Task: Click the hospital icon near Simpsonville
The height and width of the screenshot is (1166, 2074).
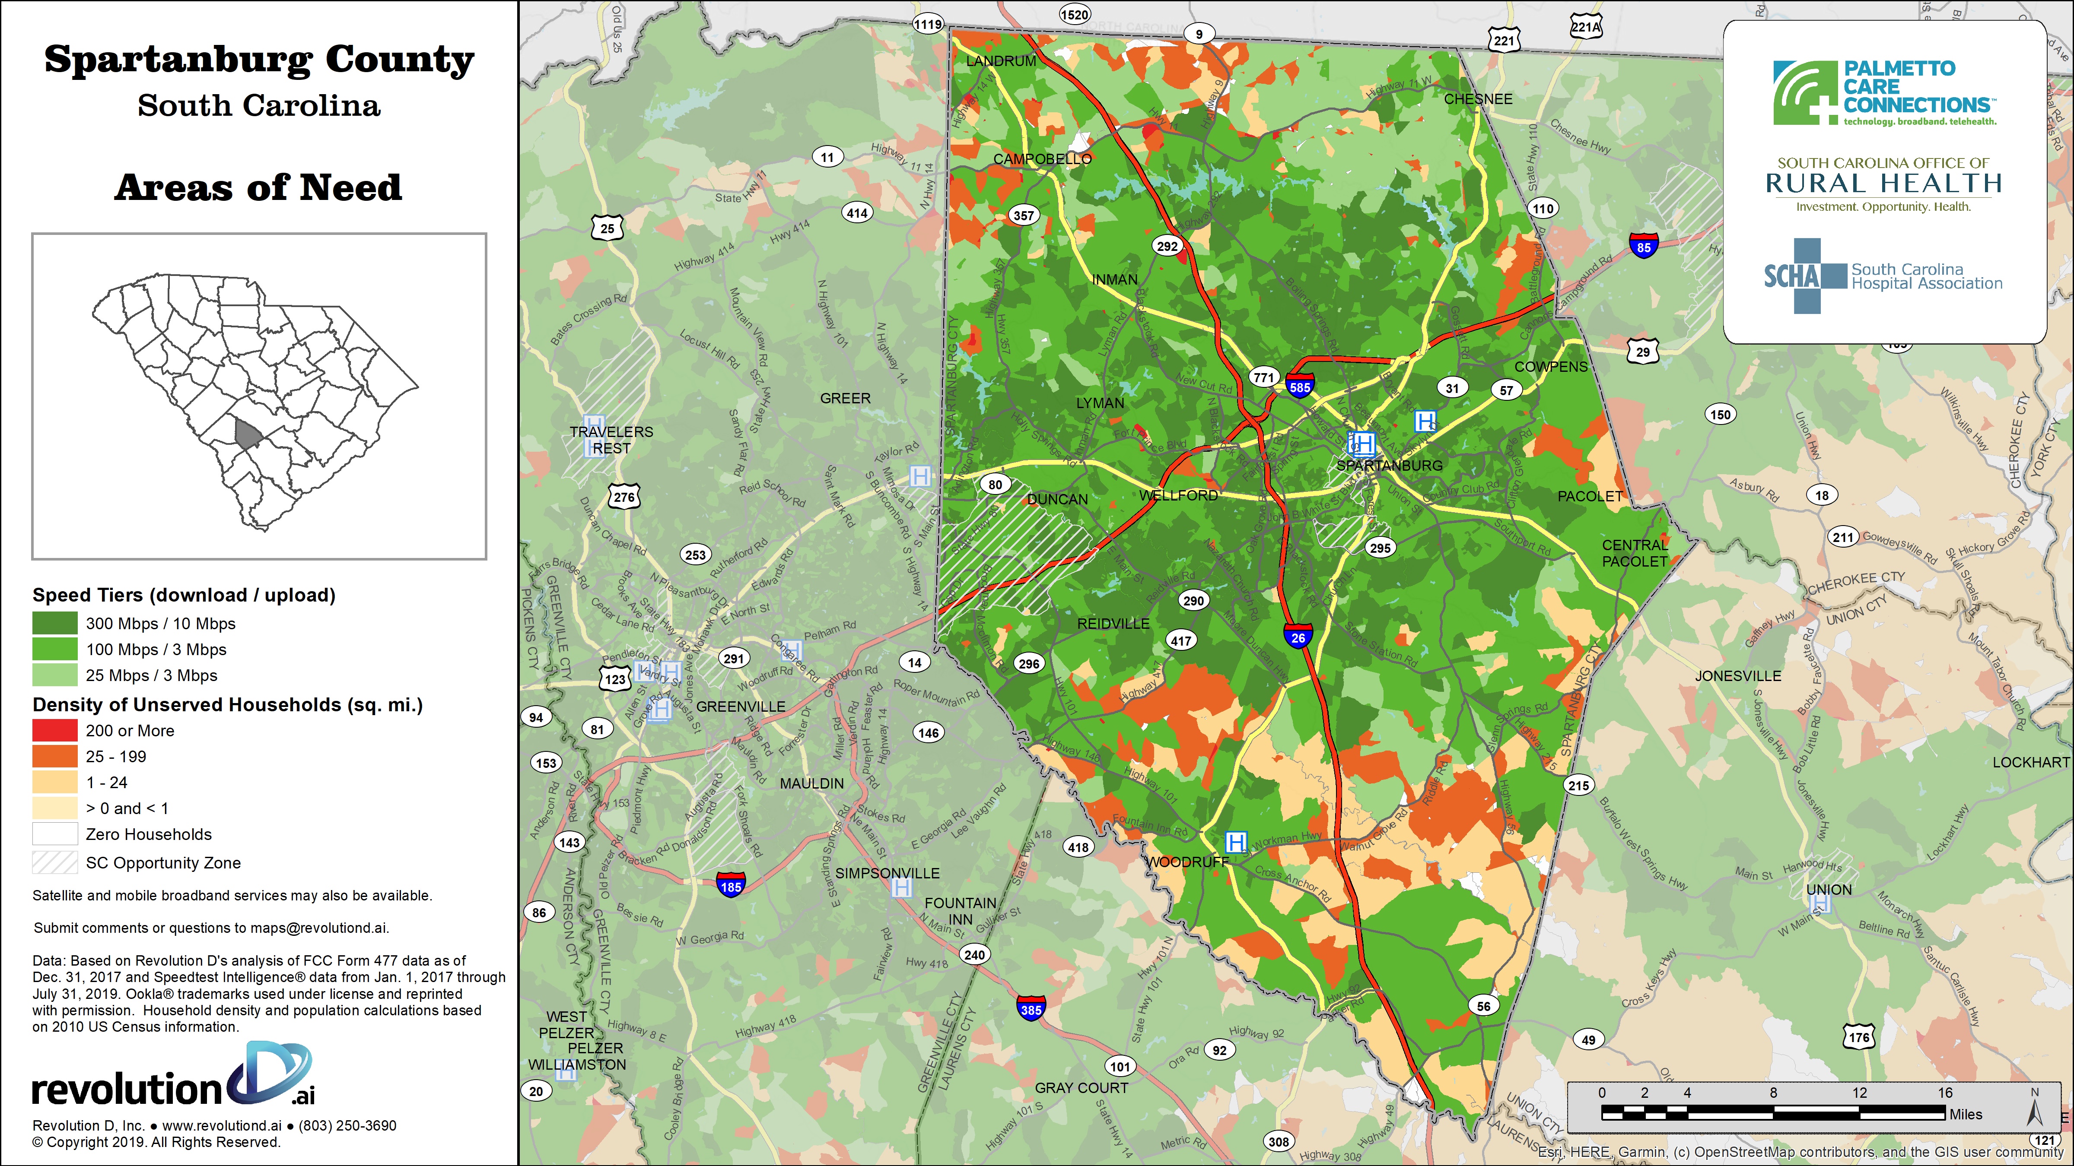Action: (x=902, y=887)
